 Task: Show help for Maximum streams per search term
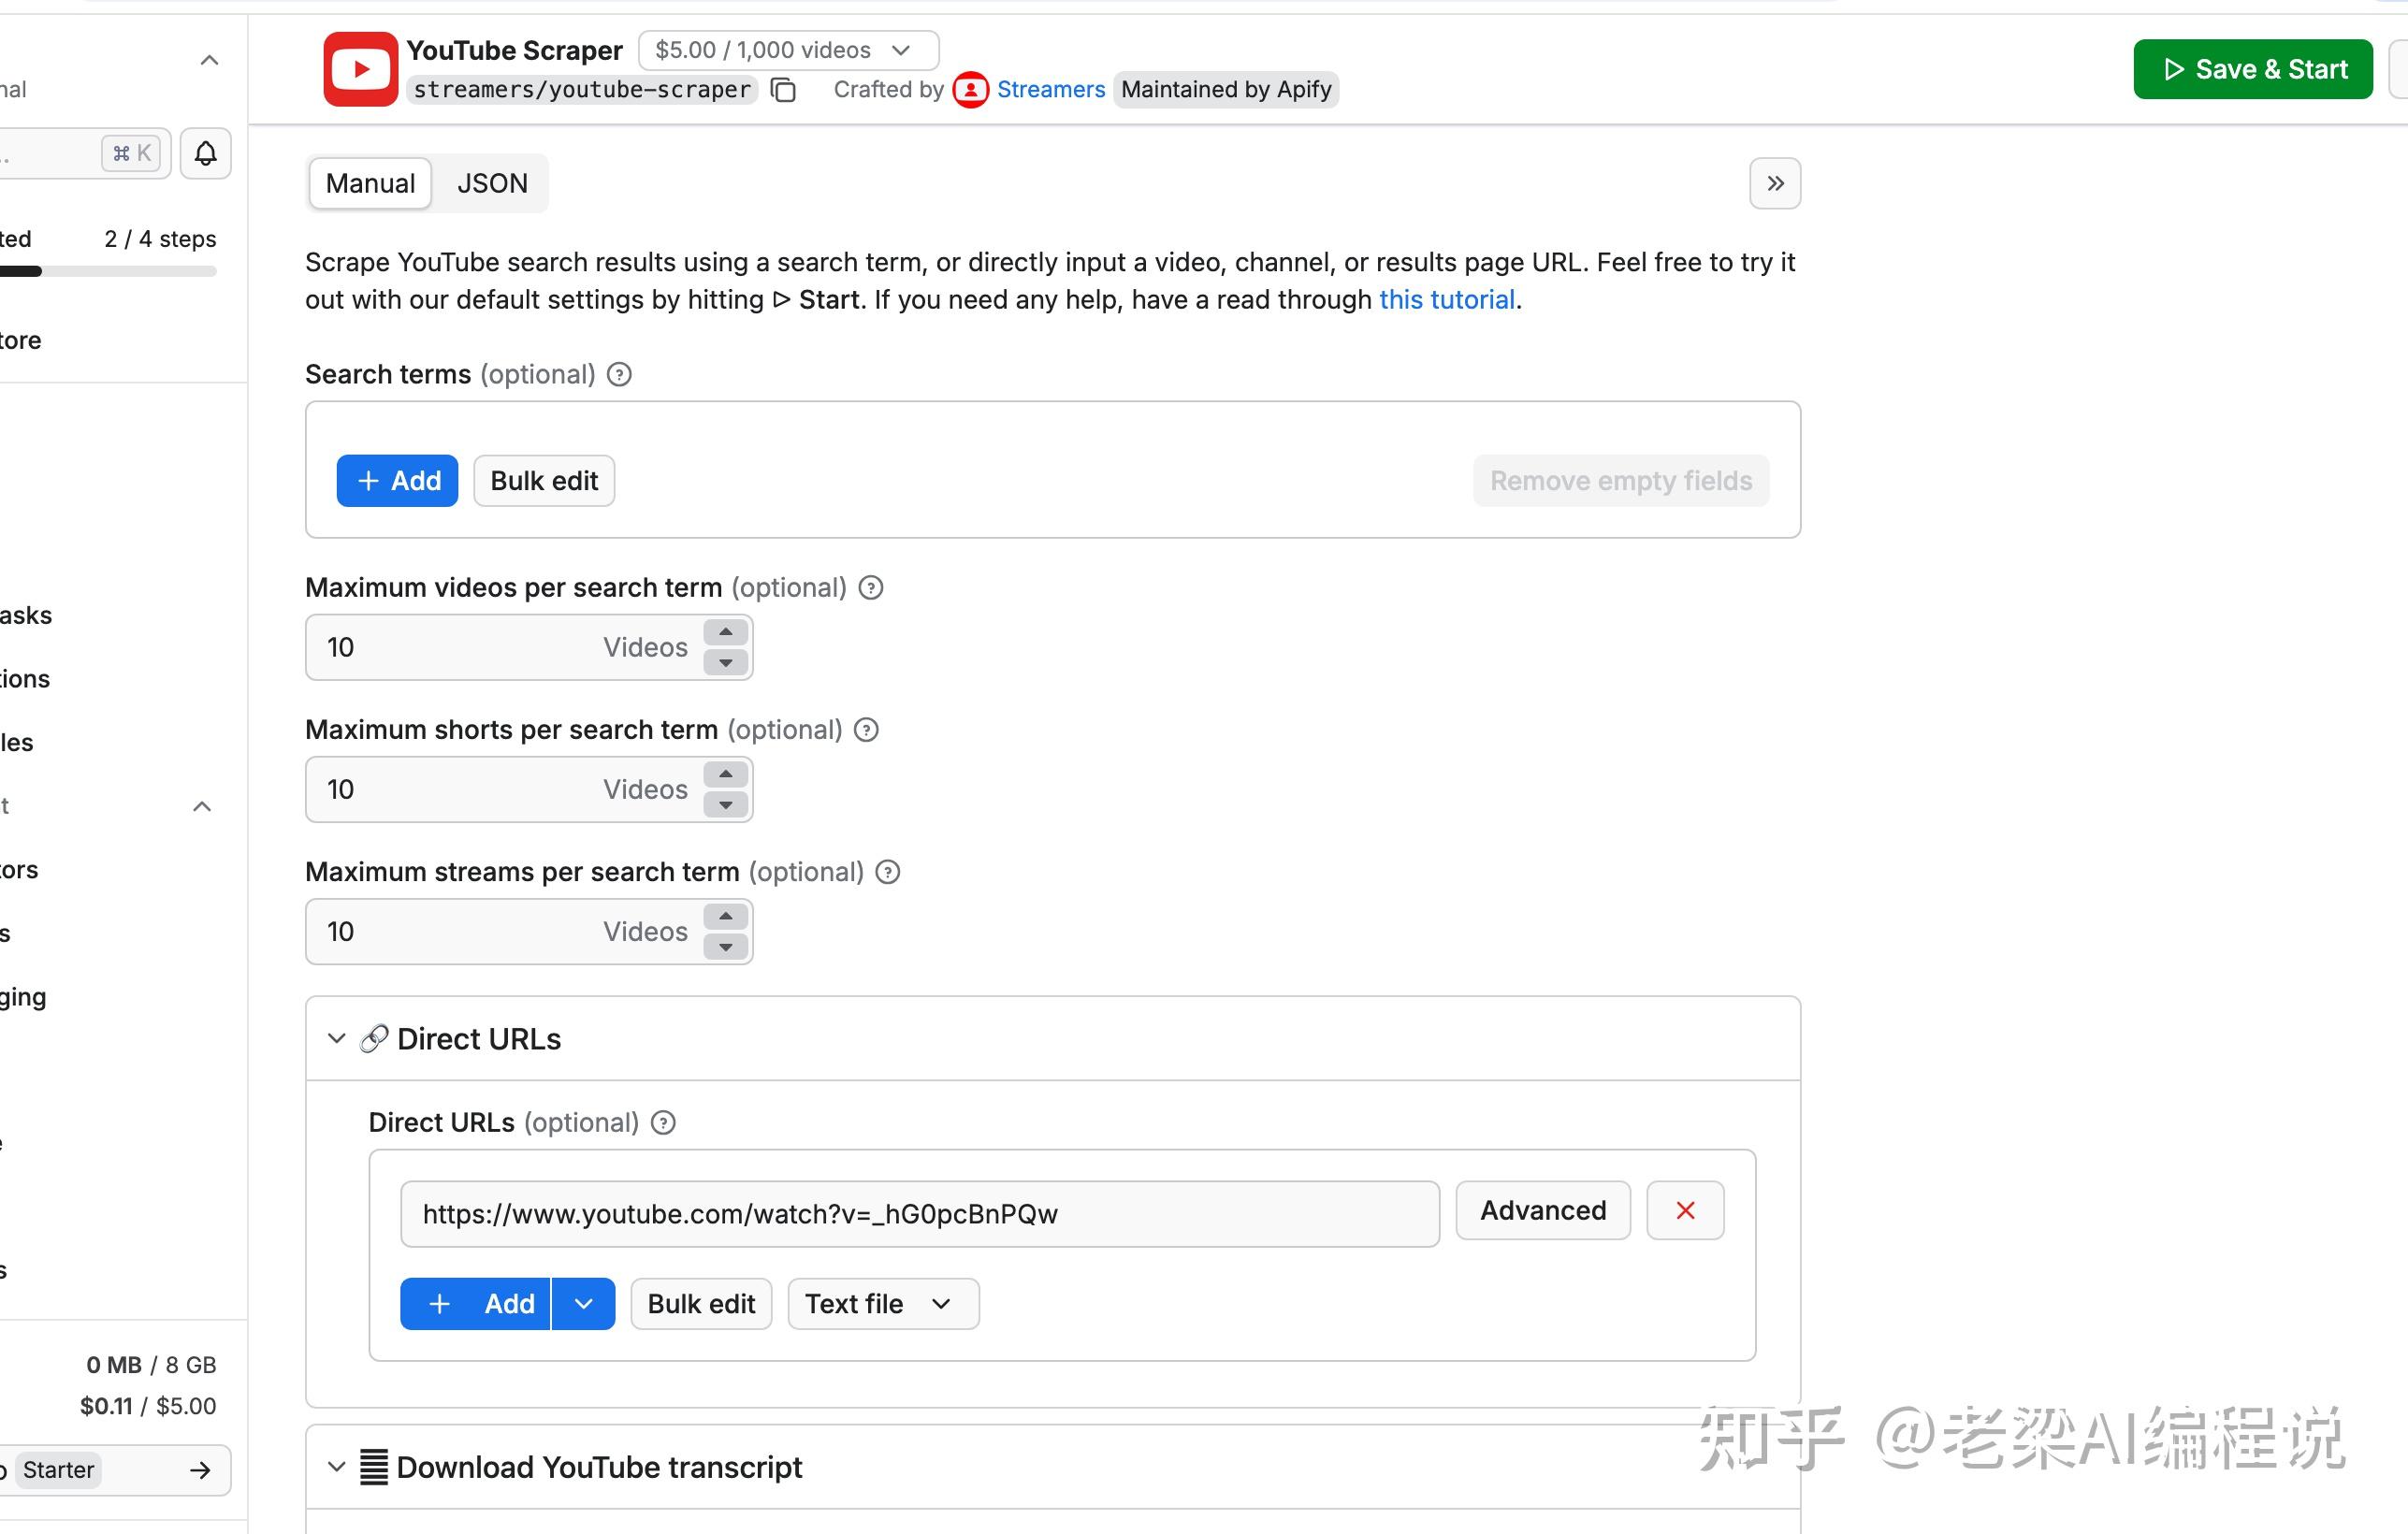[x=888, y=872]
